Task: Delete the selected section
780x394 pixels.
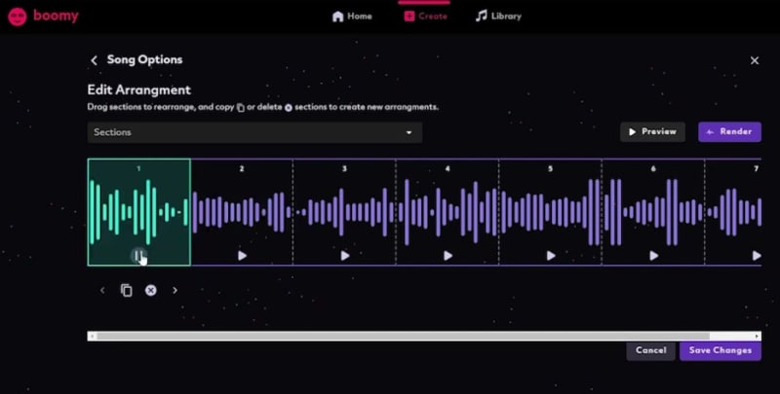Action: (151, 290)
